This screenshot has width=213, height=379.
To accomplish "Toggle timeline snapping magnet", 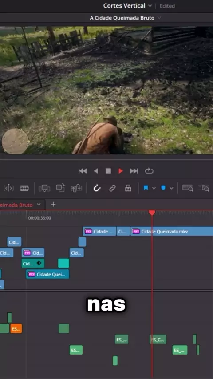I will 97,188.
